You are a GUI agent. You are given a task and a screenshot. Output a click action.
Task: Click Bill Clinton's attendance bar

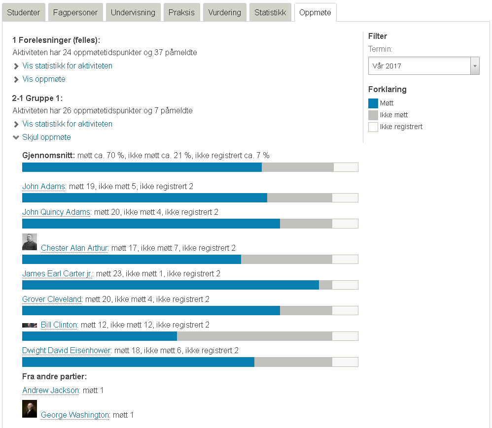point(190,336)
